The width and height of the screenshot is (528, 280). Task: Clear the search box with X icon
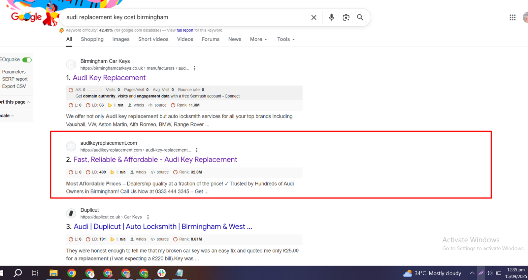pyautogui.click(x=313, y=17)
